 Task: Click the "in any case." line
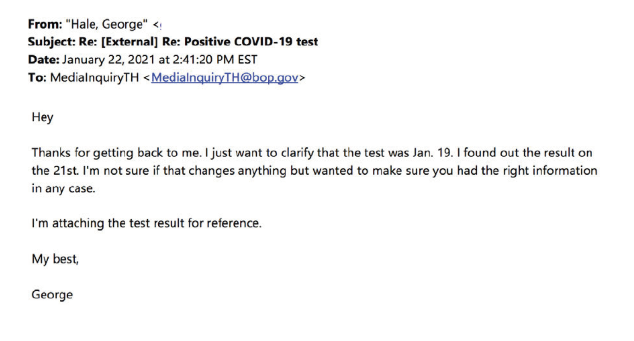click(x=63, y=189)
